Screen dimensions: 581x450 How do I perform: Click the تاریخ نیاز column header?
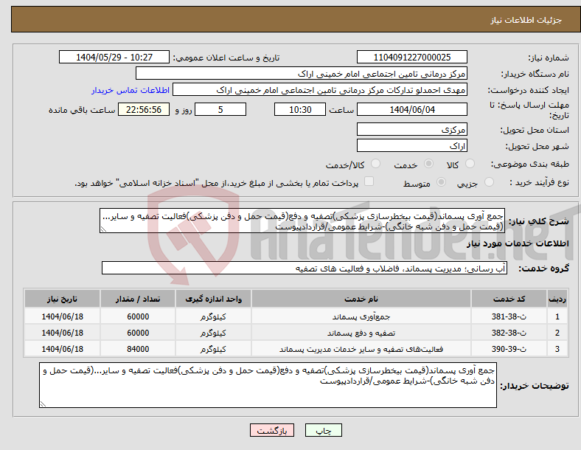(62, 299)
